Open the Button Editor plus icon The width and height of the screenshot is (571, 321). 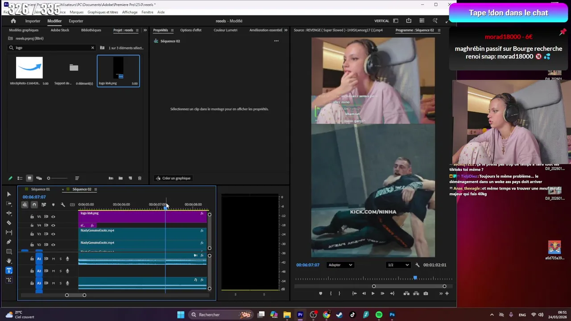[x=447, y=293]
